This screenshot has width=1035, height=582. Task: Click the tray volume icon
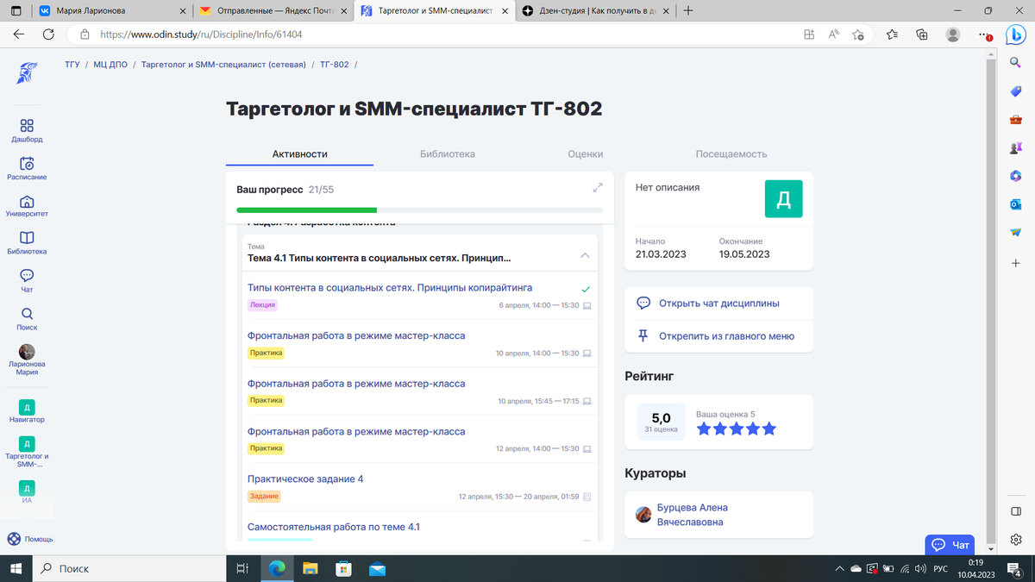[x=920, y=569]
